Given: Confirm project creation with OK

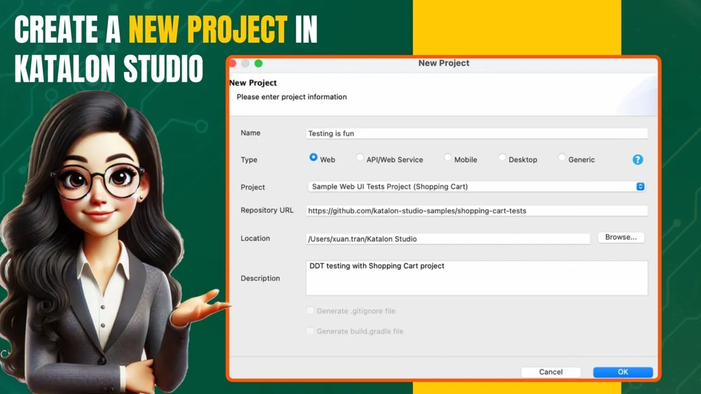Looking at the screenshot, I should click(623, 372).
